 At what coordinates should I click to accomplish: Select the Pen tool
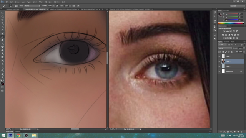pos(2,61)
